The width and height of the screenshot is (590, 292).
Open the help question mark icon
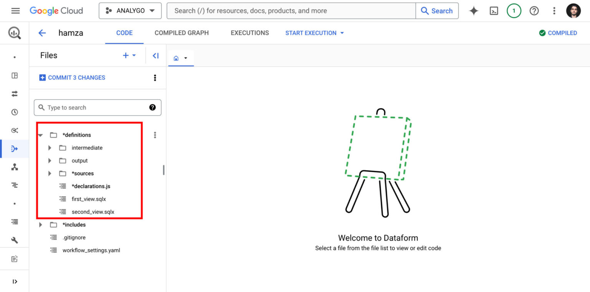pos(534,11)
